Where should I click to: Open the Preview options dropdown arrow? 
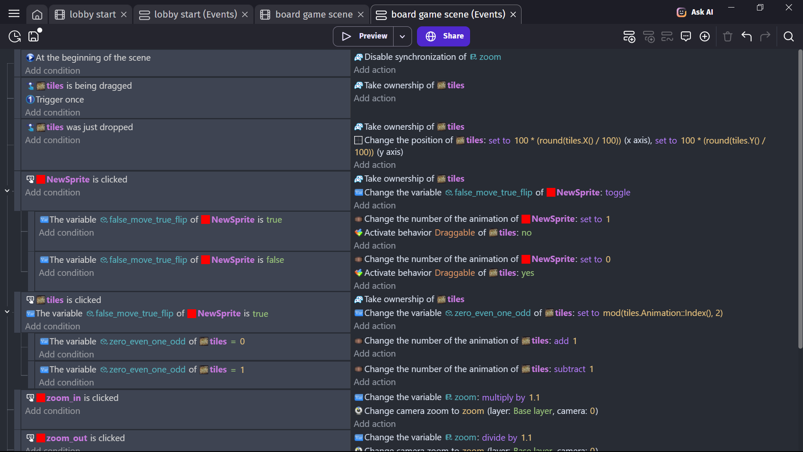(402, 36)
